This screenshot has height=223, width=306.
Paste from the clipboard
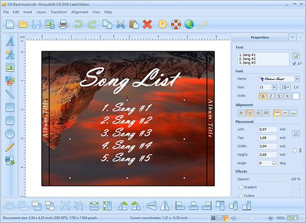pyautogui.click(x=134, y=24)
